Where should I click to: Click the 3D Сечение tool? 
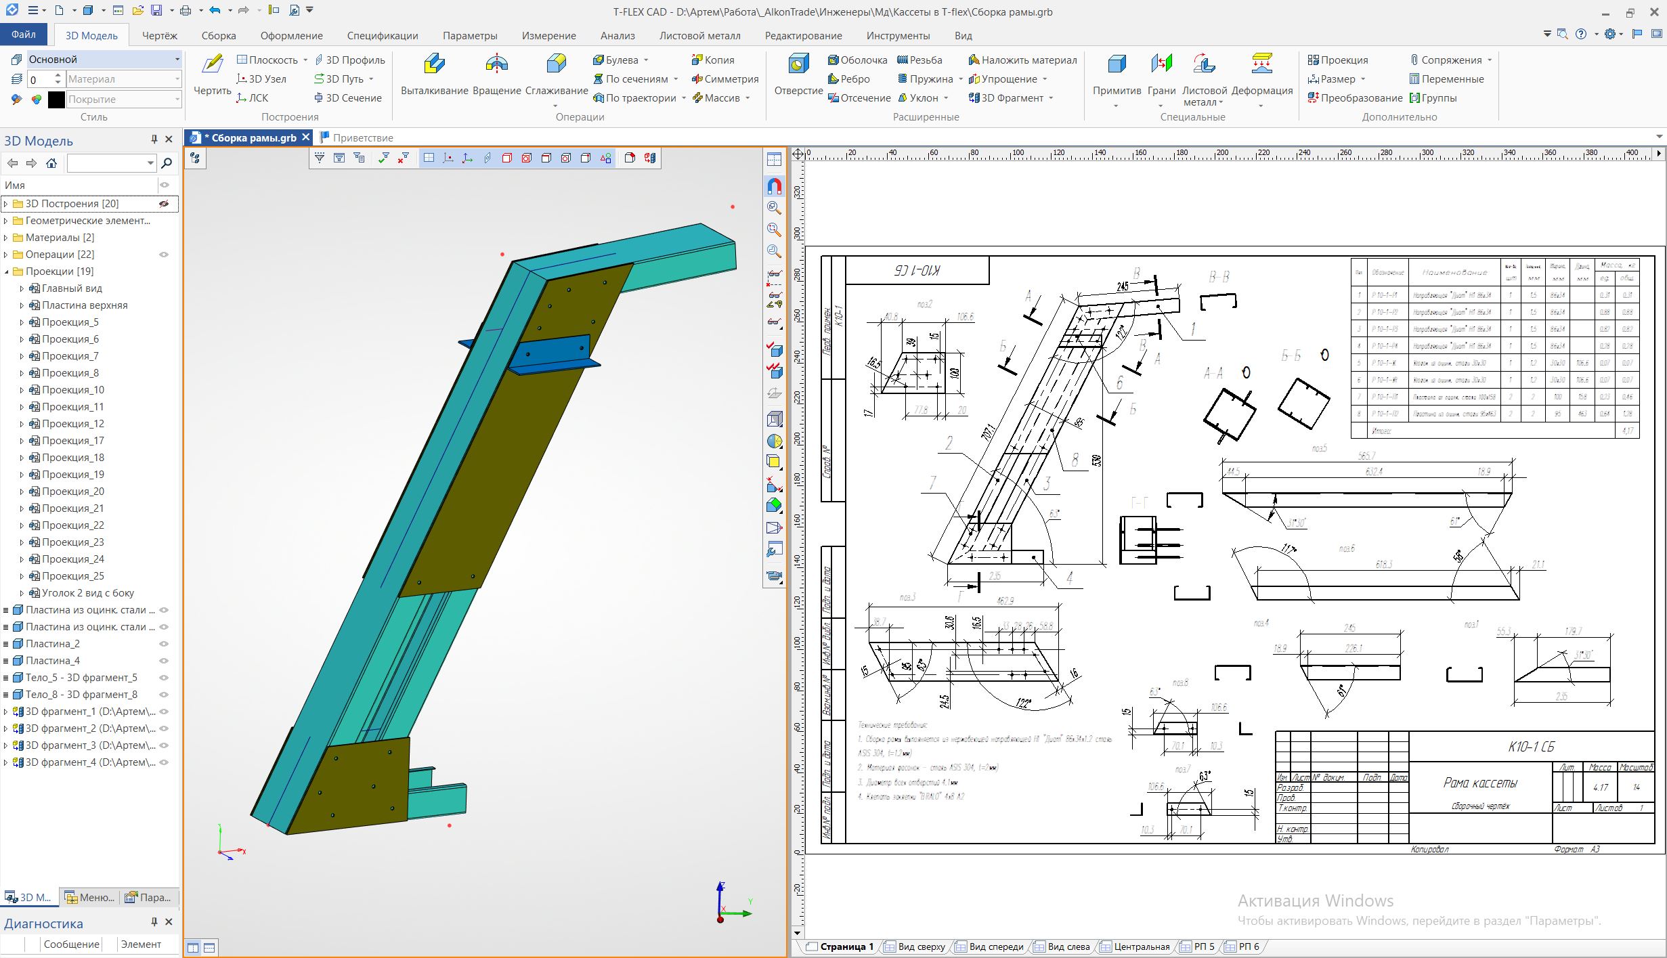click(x=348, y=98)
